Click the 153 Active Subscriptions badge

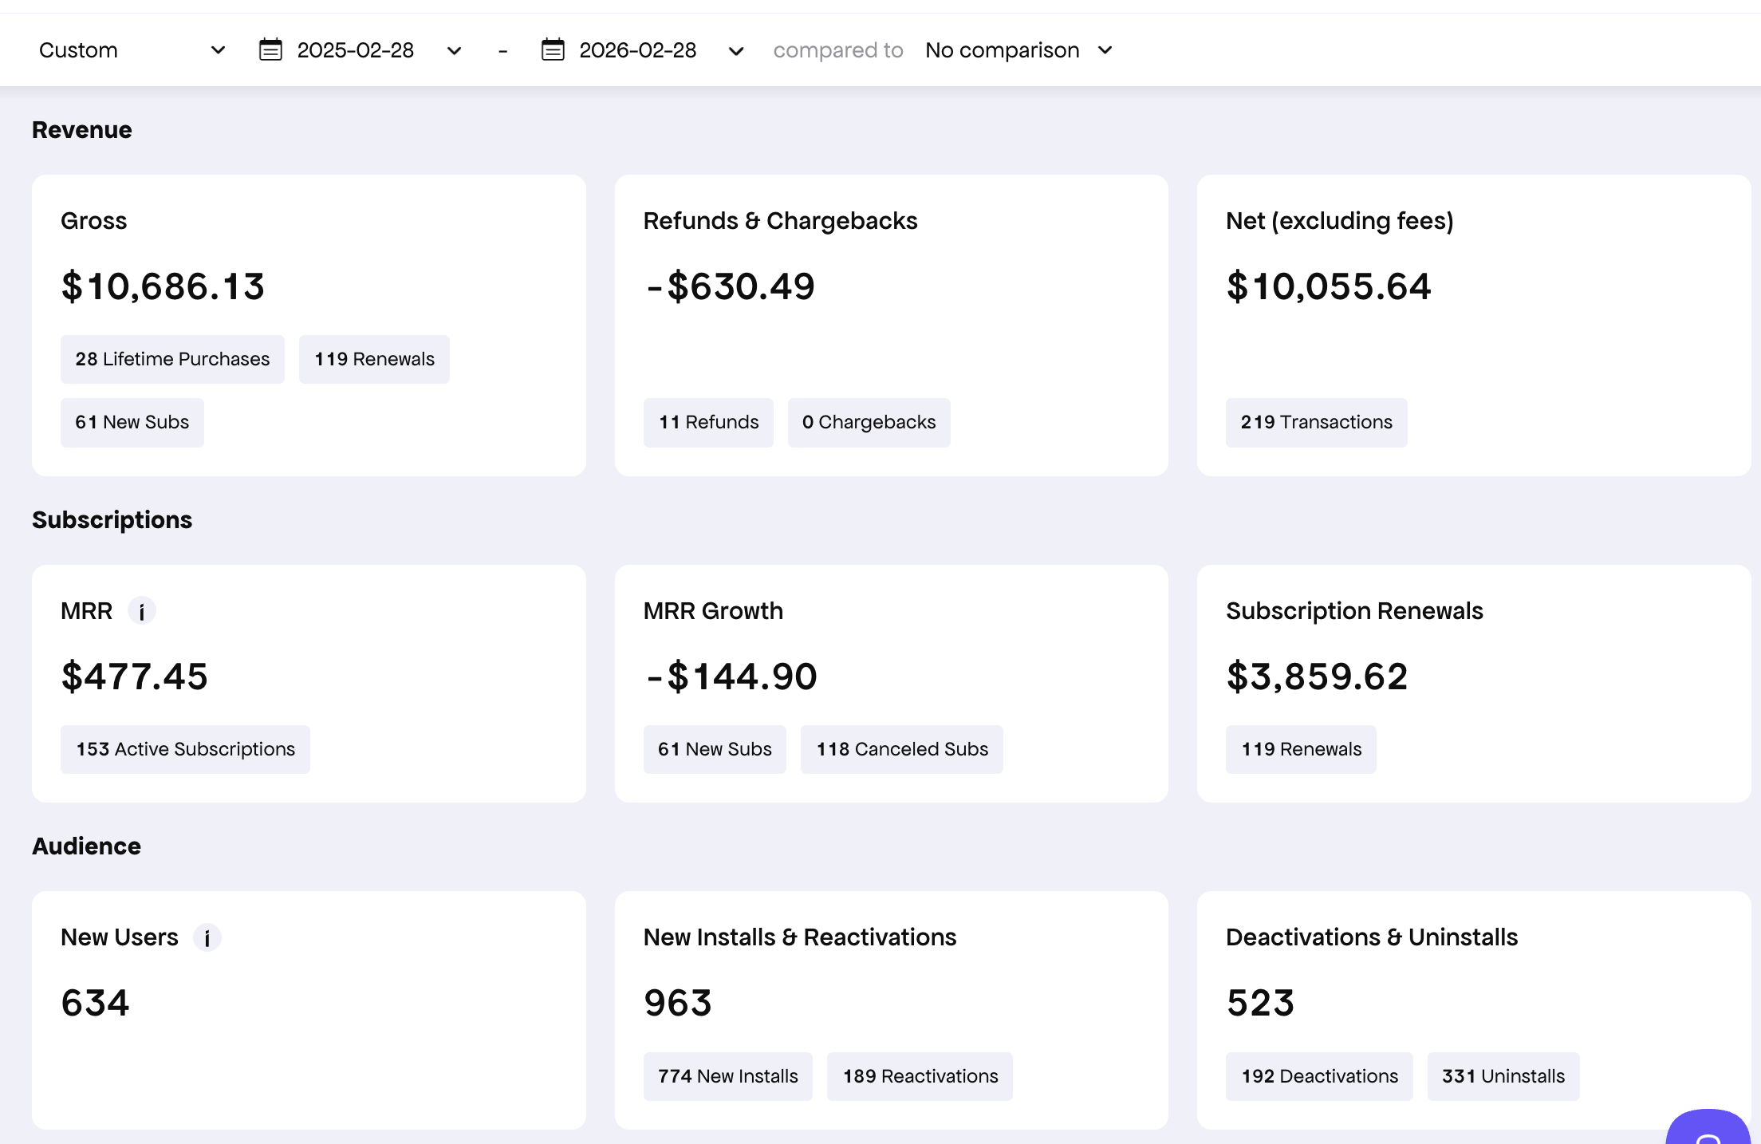pyautogui.click(x=185, y=749)
